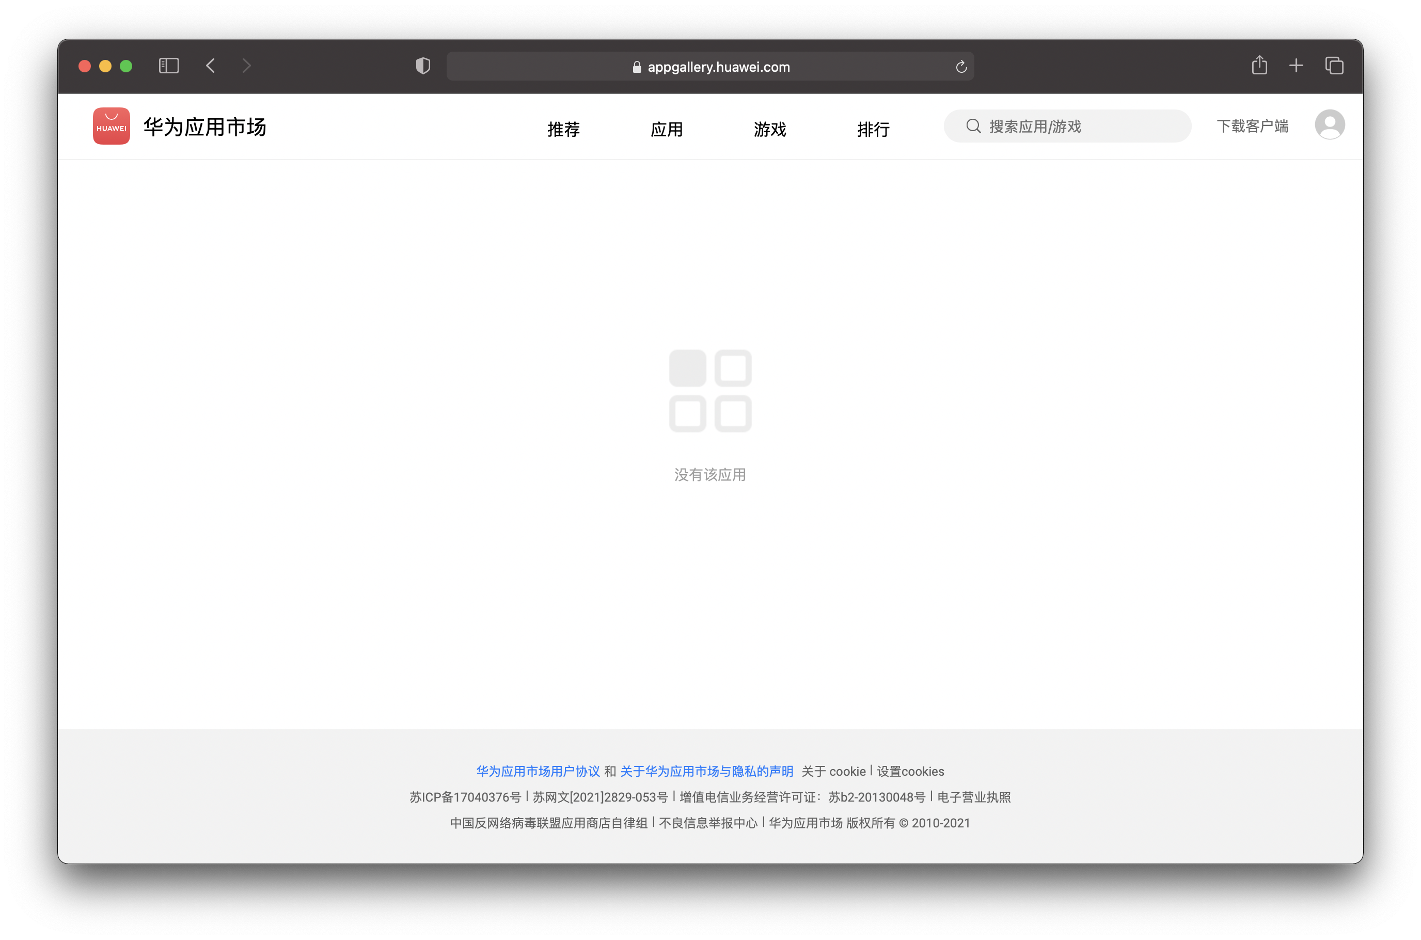Screen dimensions: 1421x940
Task: Minimize the window with yellow button
Action: click(105, 66)
